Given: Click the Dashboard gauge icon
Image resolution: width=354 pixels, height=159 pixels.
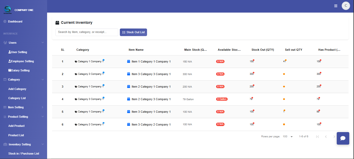Looking at the screenshot, I should click(5, 21).
